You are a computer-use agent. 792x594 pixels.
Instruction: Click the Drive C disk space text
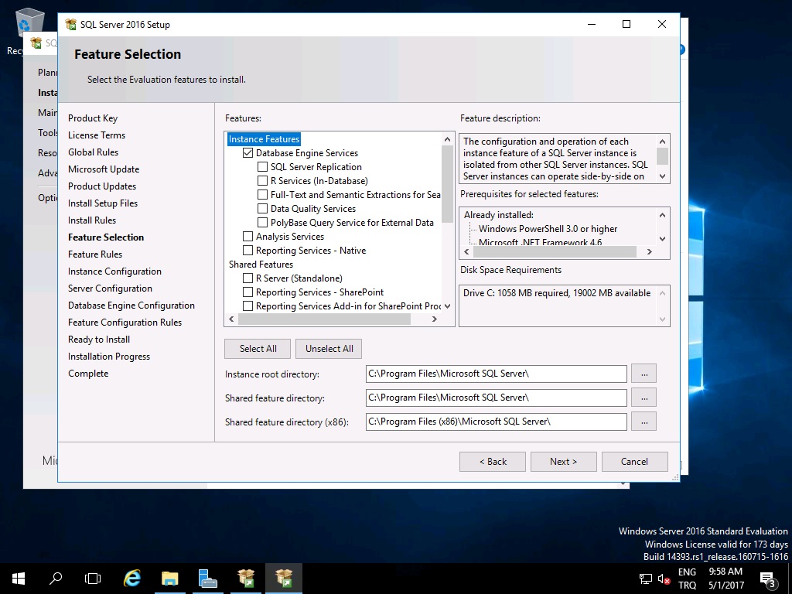(x=557, y=293)
